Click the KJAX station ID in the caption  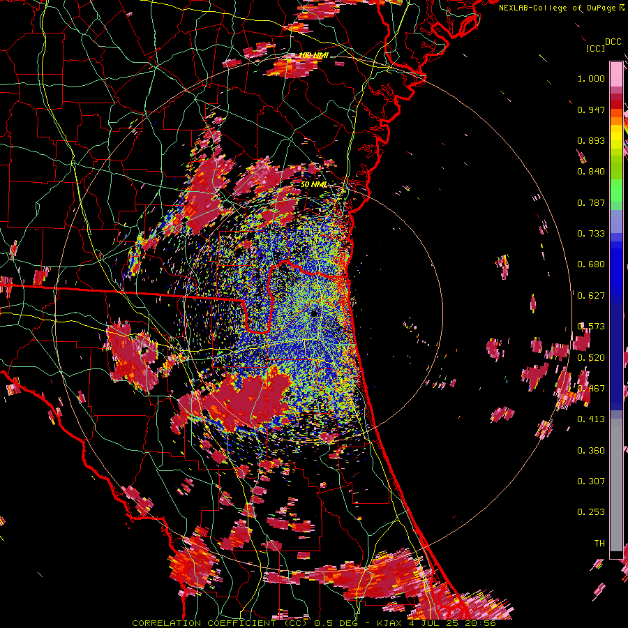[x=390, y=623]
